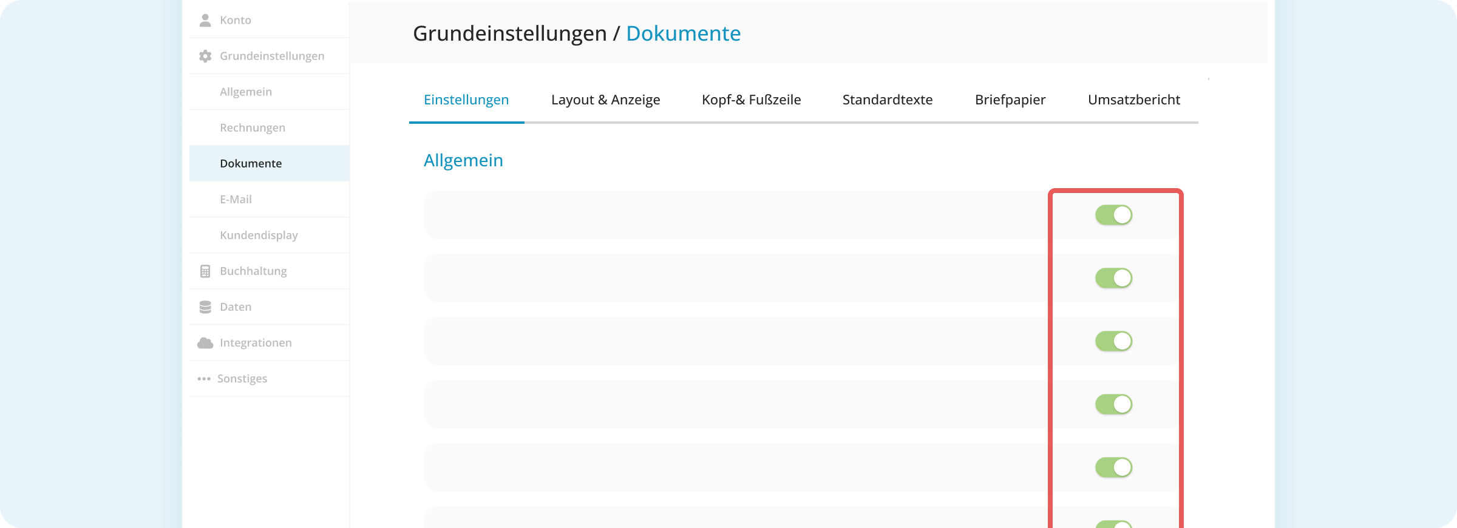
Task: Click the Sonstiges three-dots icon
Action: click(x=204, y=379)
